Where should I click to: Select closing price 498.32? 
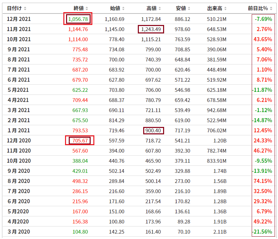point(80,181)
